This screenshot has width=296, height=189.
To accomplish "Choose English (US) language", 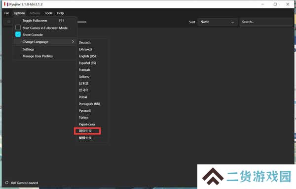I will (87, 56).
